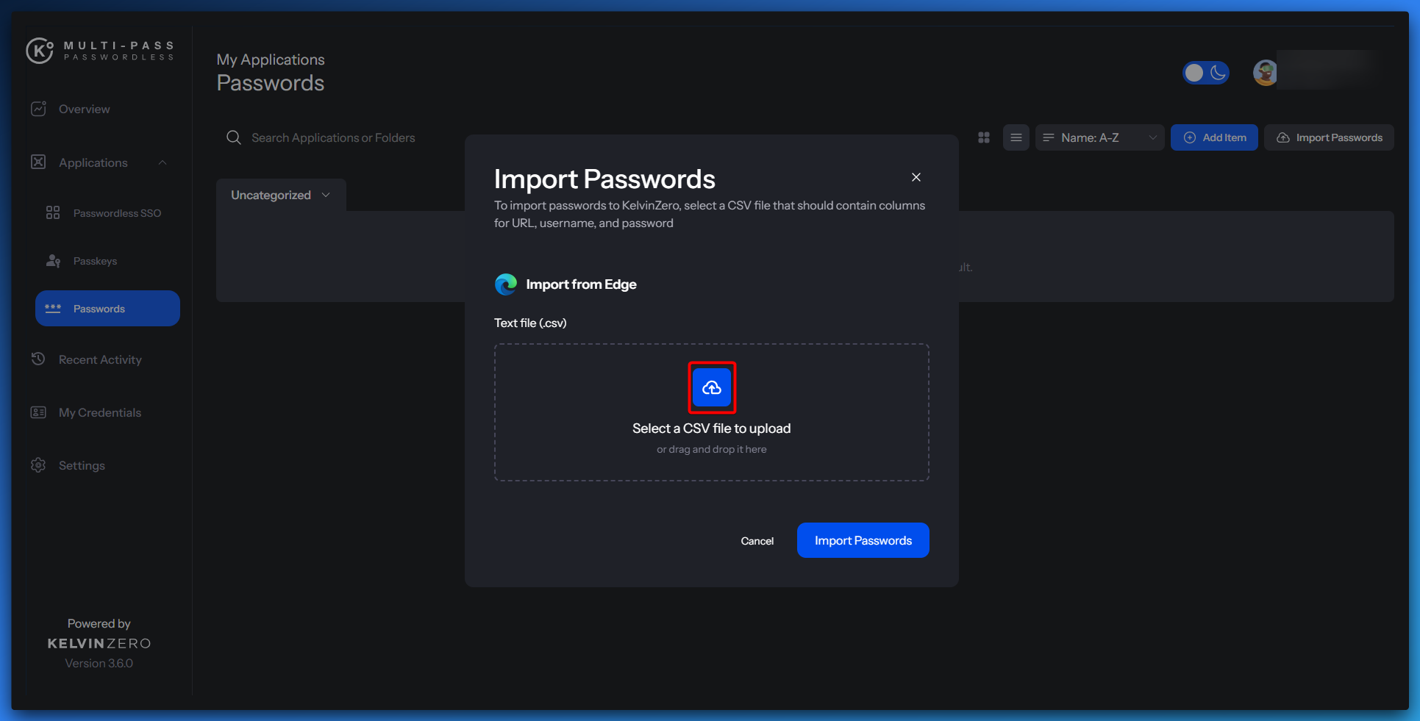Click the user profile avatar
This screenshot has height=721, width=1420.
click(1265, 73)
